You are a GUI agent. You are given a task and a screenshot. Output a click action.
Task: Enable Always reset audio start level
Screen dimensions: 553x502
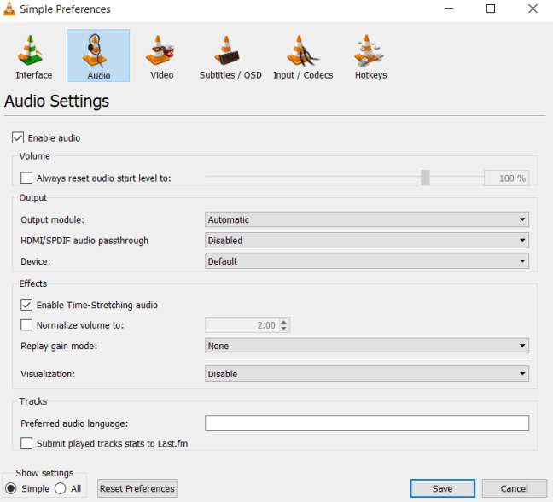click(x=26, y=178)
